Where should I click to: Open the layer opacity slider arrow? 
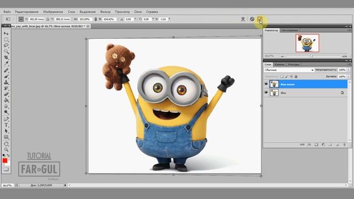[x=348, y=70]
